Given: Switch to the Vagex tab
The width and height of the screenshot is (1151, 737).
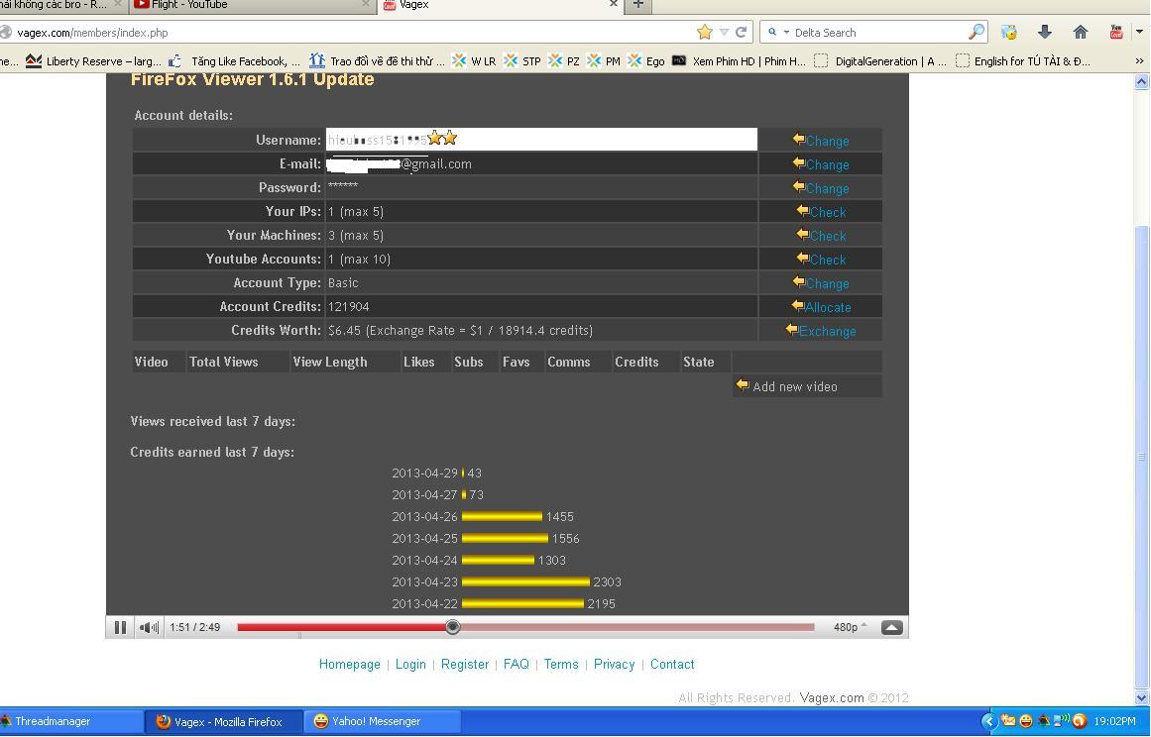Looking at the screenshot, I should (x=499, y=5).
